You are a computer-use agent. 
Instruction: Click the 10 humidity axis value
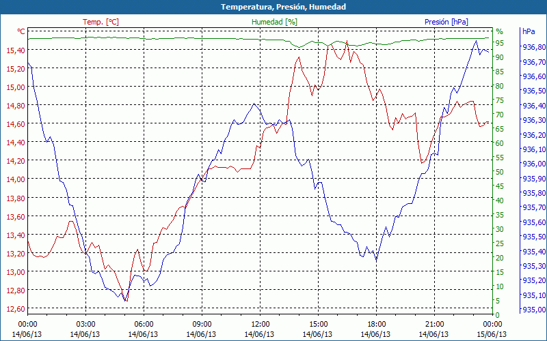(500, 286)
